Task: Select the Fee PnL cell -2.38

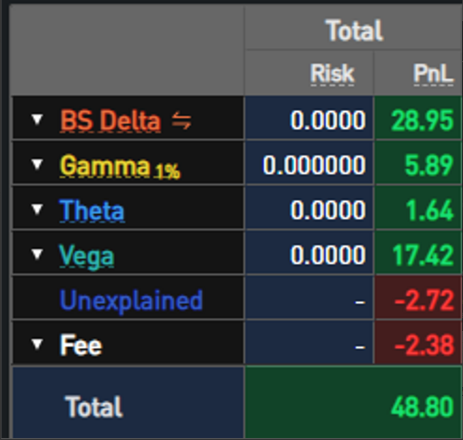Action: pos(423,345)
